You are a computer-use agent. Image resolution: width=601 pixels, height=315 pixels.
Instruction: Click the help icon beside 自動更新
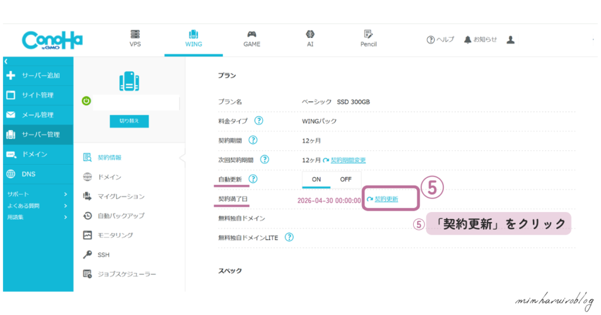click(x=253, y=179)
